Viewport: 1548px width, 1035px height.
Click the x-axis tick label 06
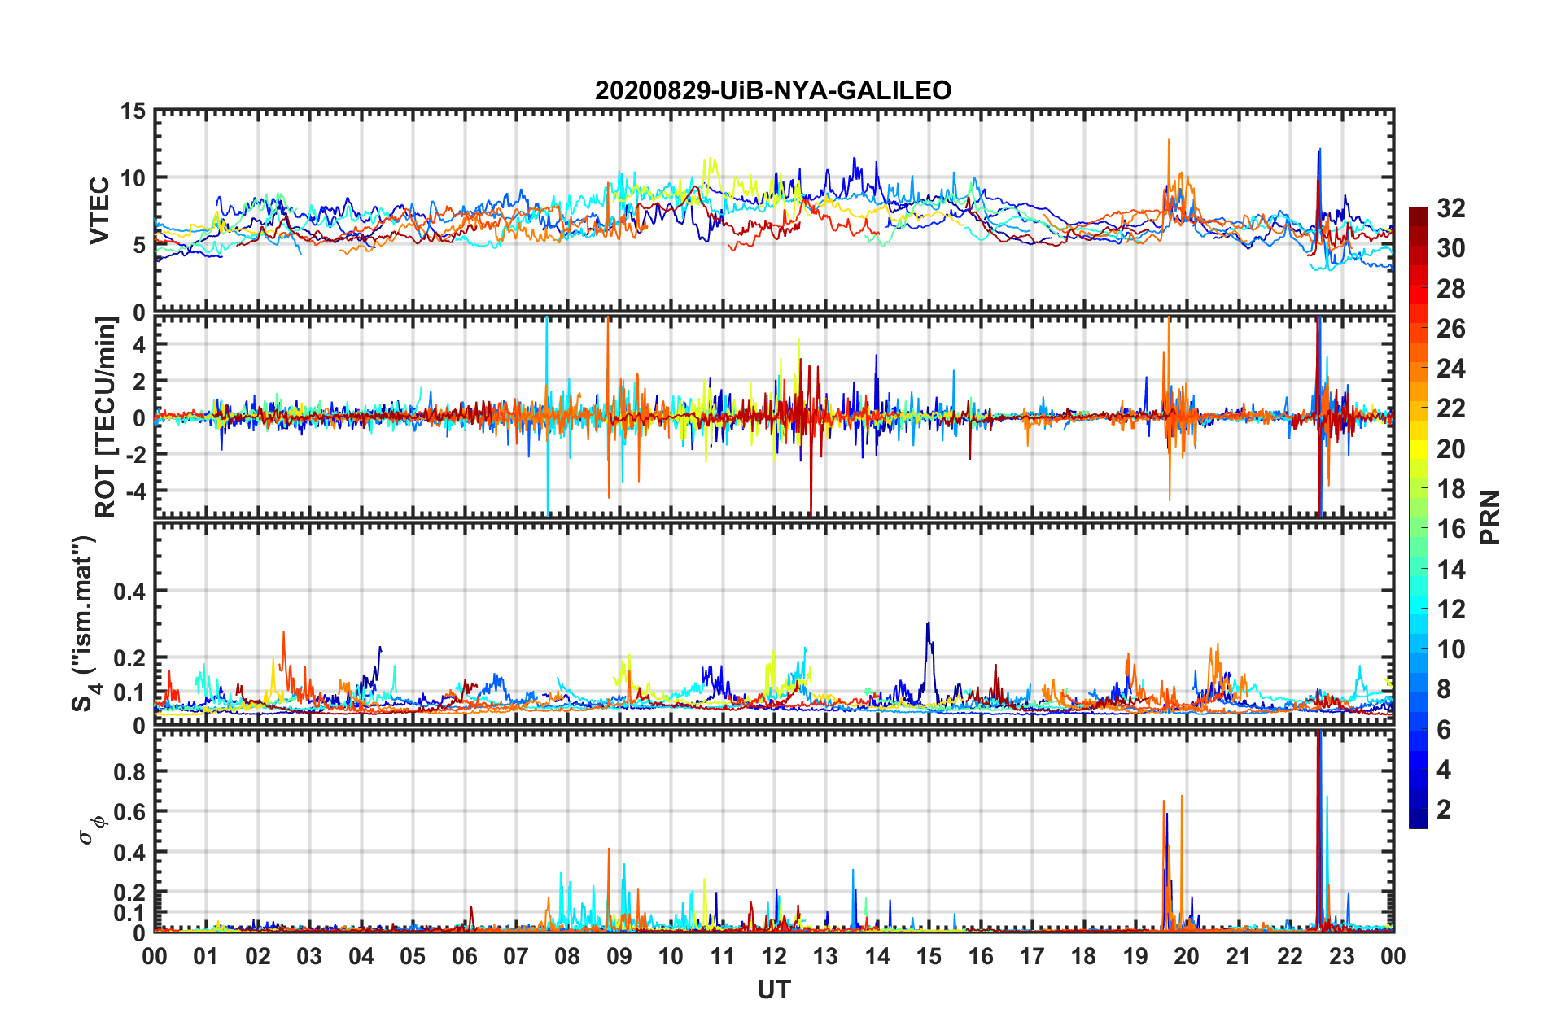pyautogui.click(x=464, y=956)
